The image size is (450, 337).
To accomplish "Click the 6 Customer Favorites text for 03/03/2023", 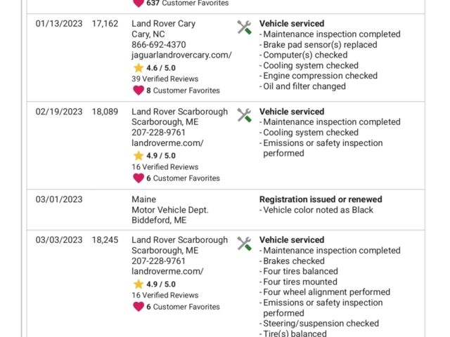I will tap(183, 307).
